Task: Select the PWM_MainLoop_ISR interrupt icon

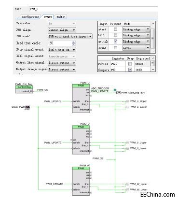Action: pyautogui.click(x=119, y=93)
